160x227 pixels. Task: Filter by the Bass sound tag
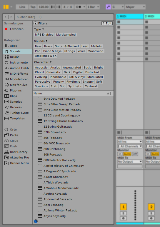pyautogui.click(x=38, y=46)
